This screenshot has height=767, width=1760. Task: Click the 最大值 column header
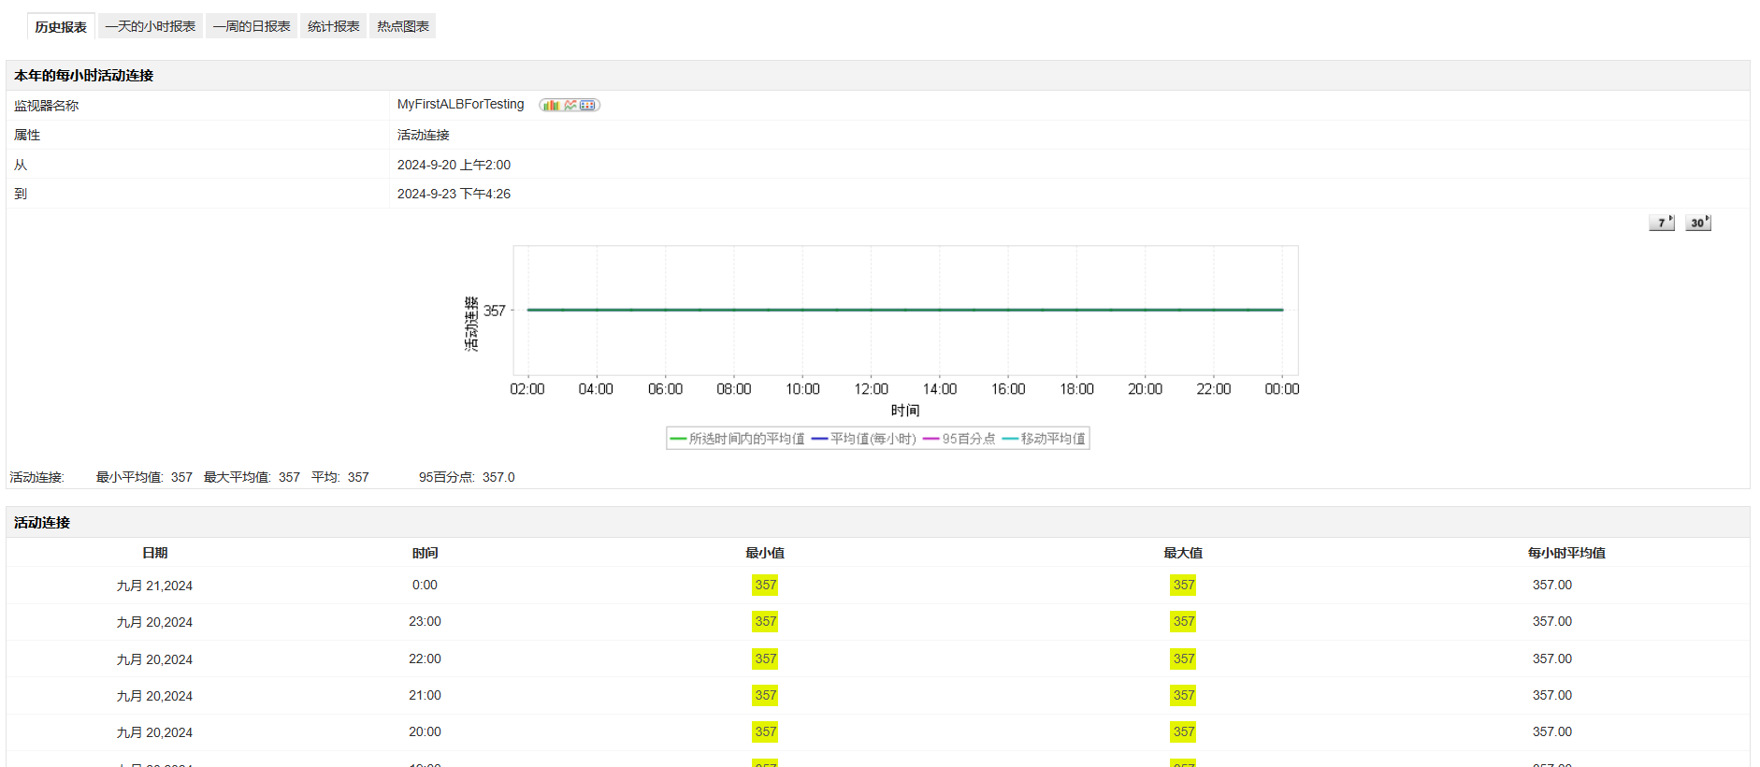(x=1183, y=553)
